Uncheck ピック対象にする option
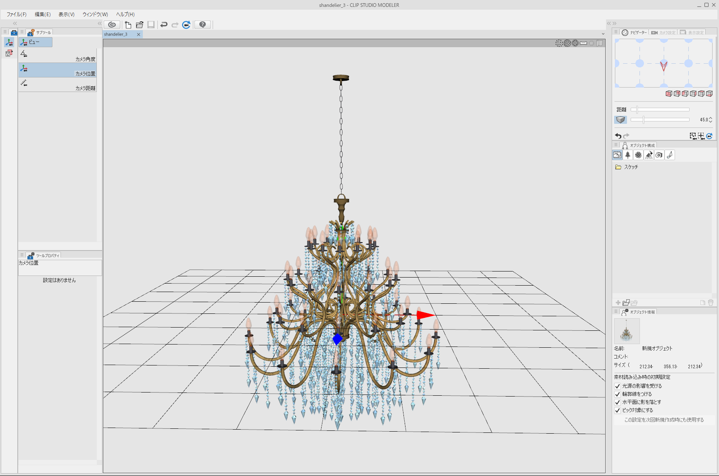 tap(617, 410)
